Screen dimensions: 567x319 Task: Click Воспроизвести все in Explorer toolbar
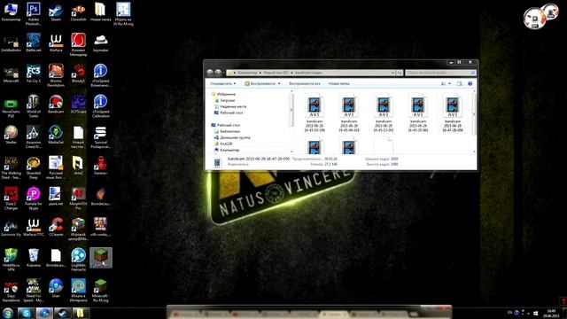305,83
